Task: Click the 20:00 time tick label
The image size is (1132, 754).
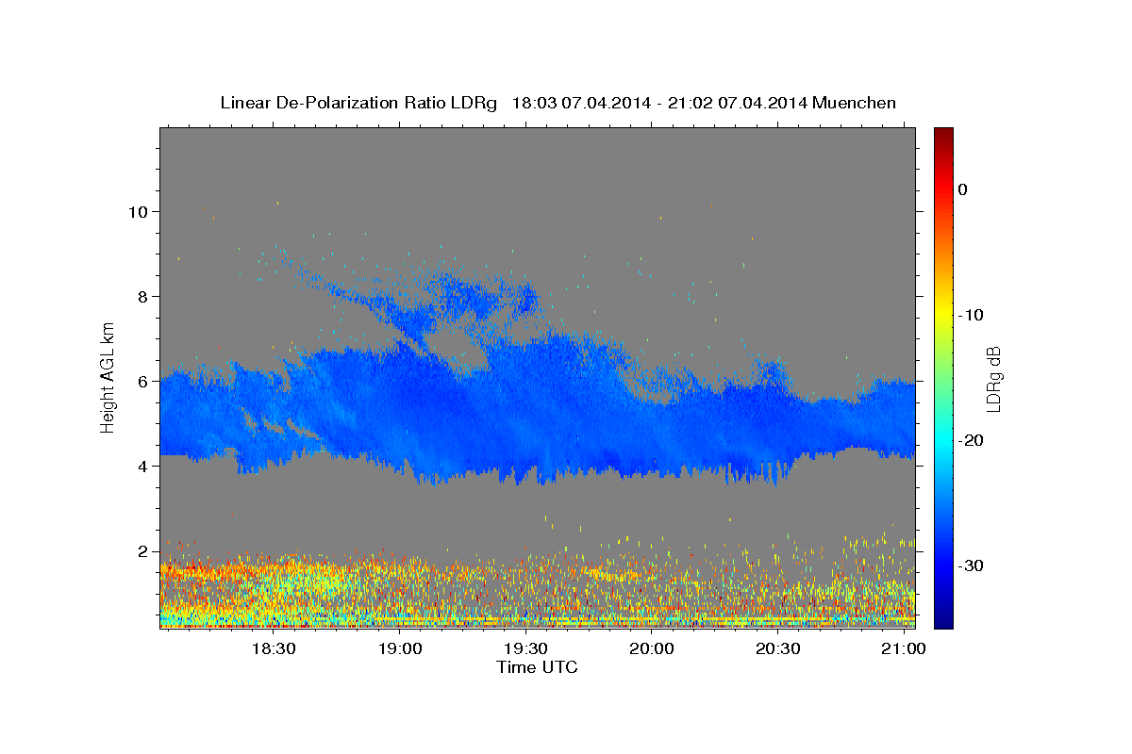Action: click(652, 649)
